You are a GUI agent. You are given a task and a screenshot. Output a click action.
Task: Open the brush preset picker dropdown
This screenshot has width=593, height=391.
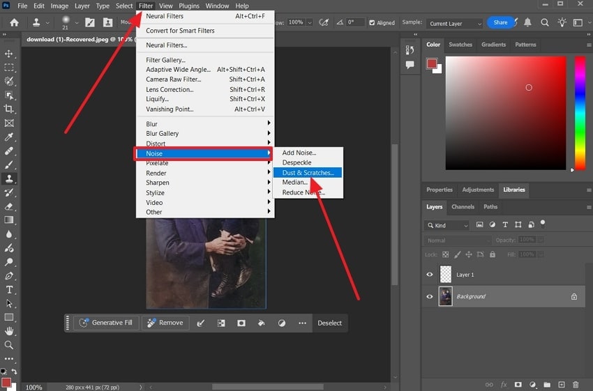coord(77,23)
